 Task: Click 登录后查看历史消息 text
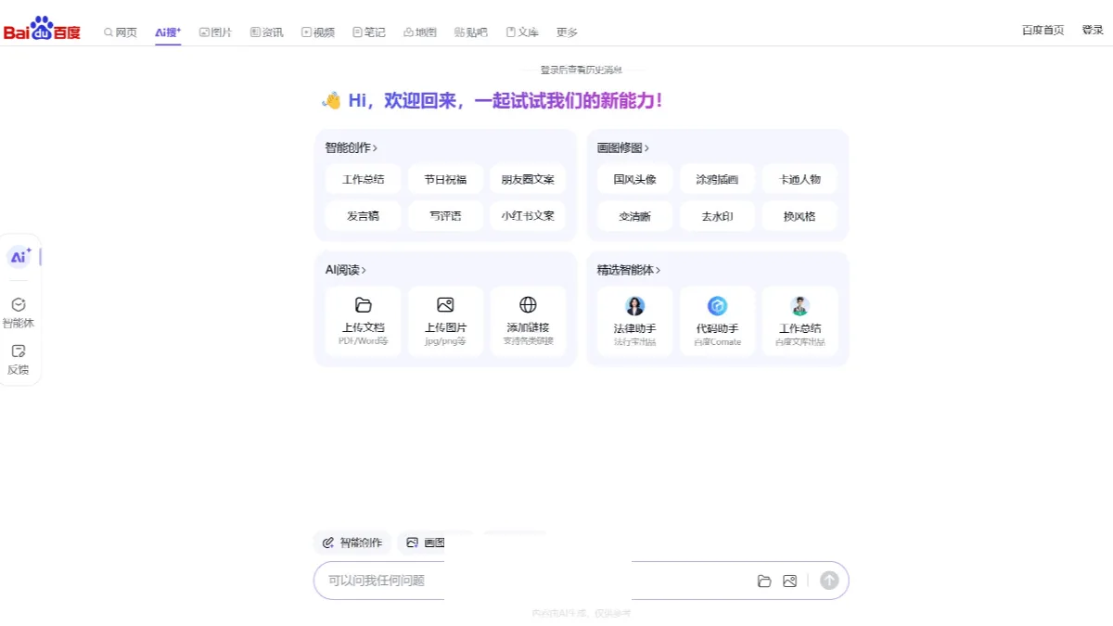coord(581,70)
